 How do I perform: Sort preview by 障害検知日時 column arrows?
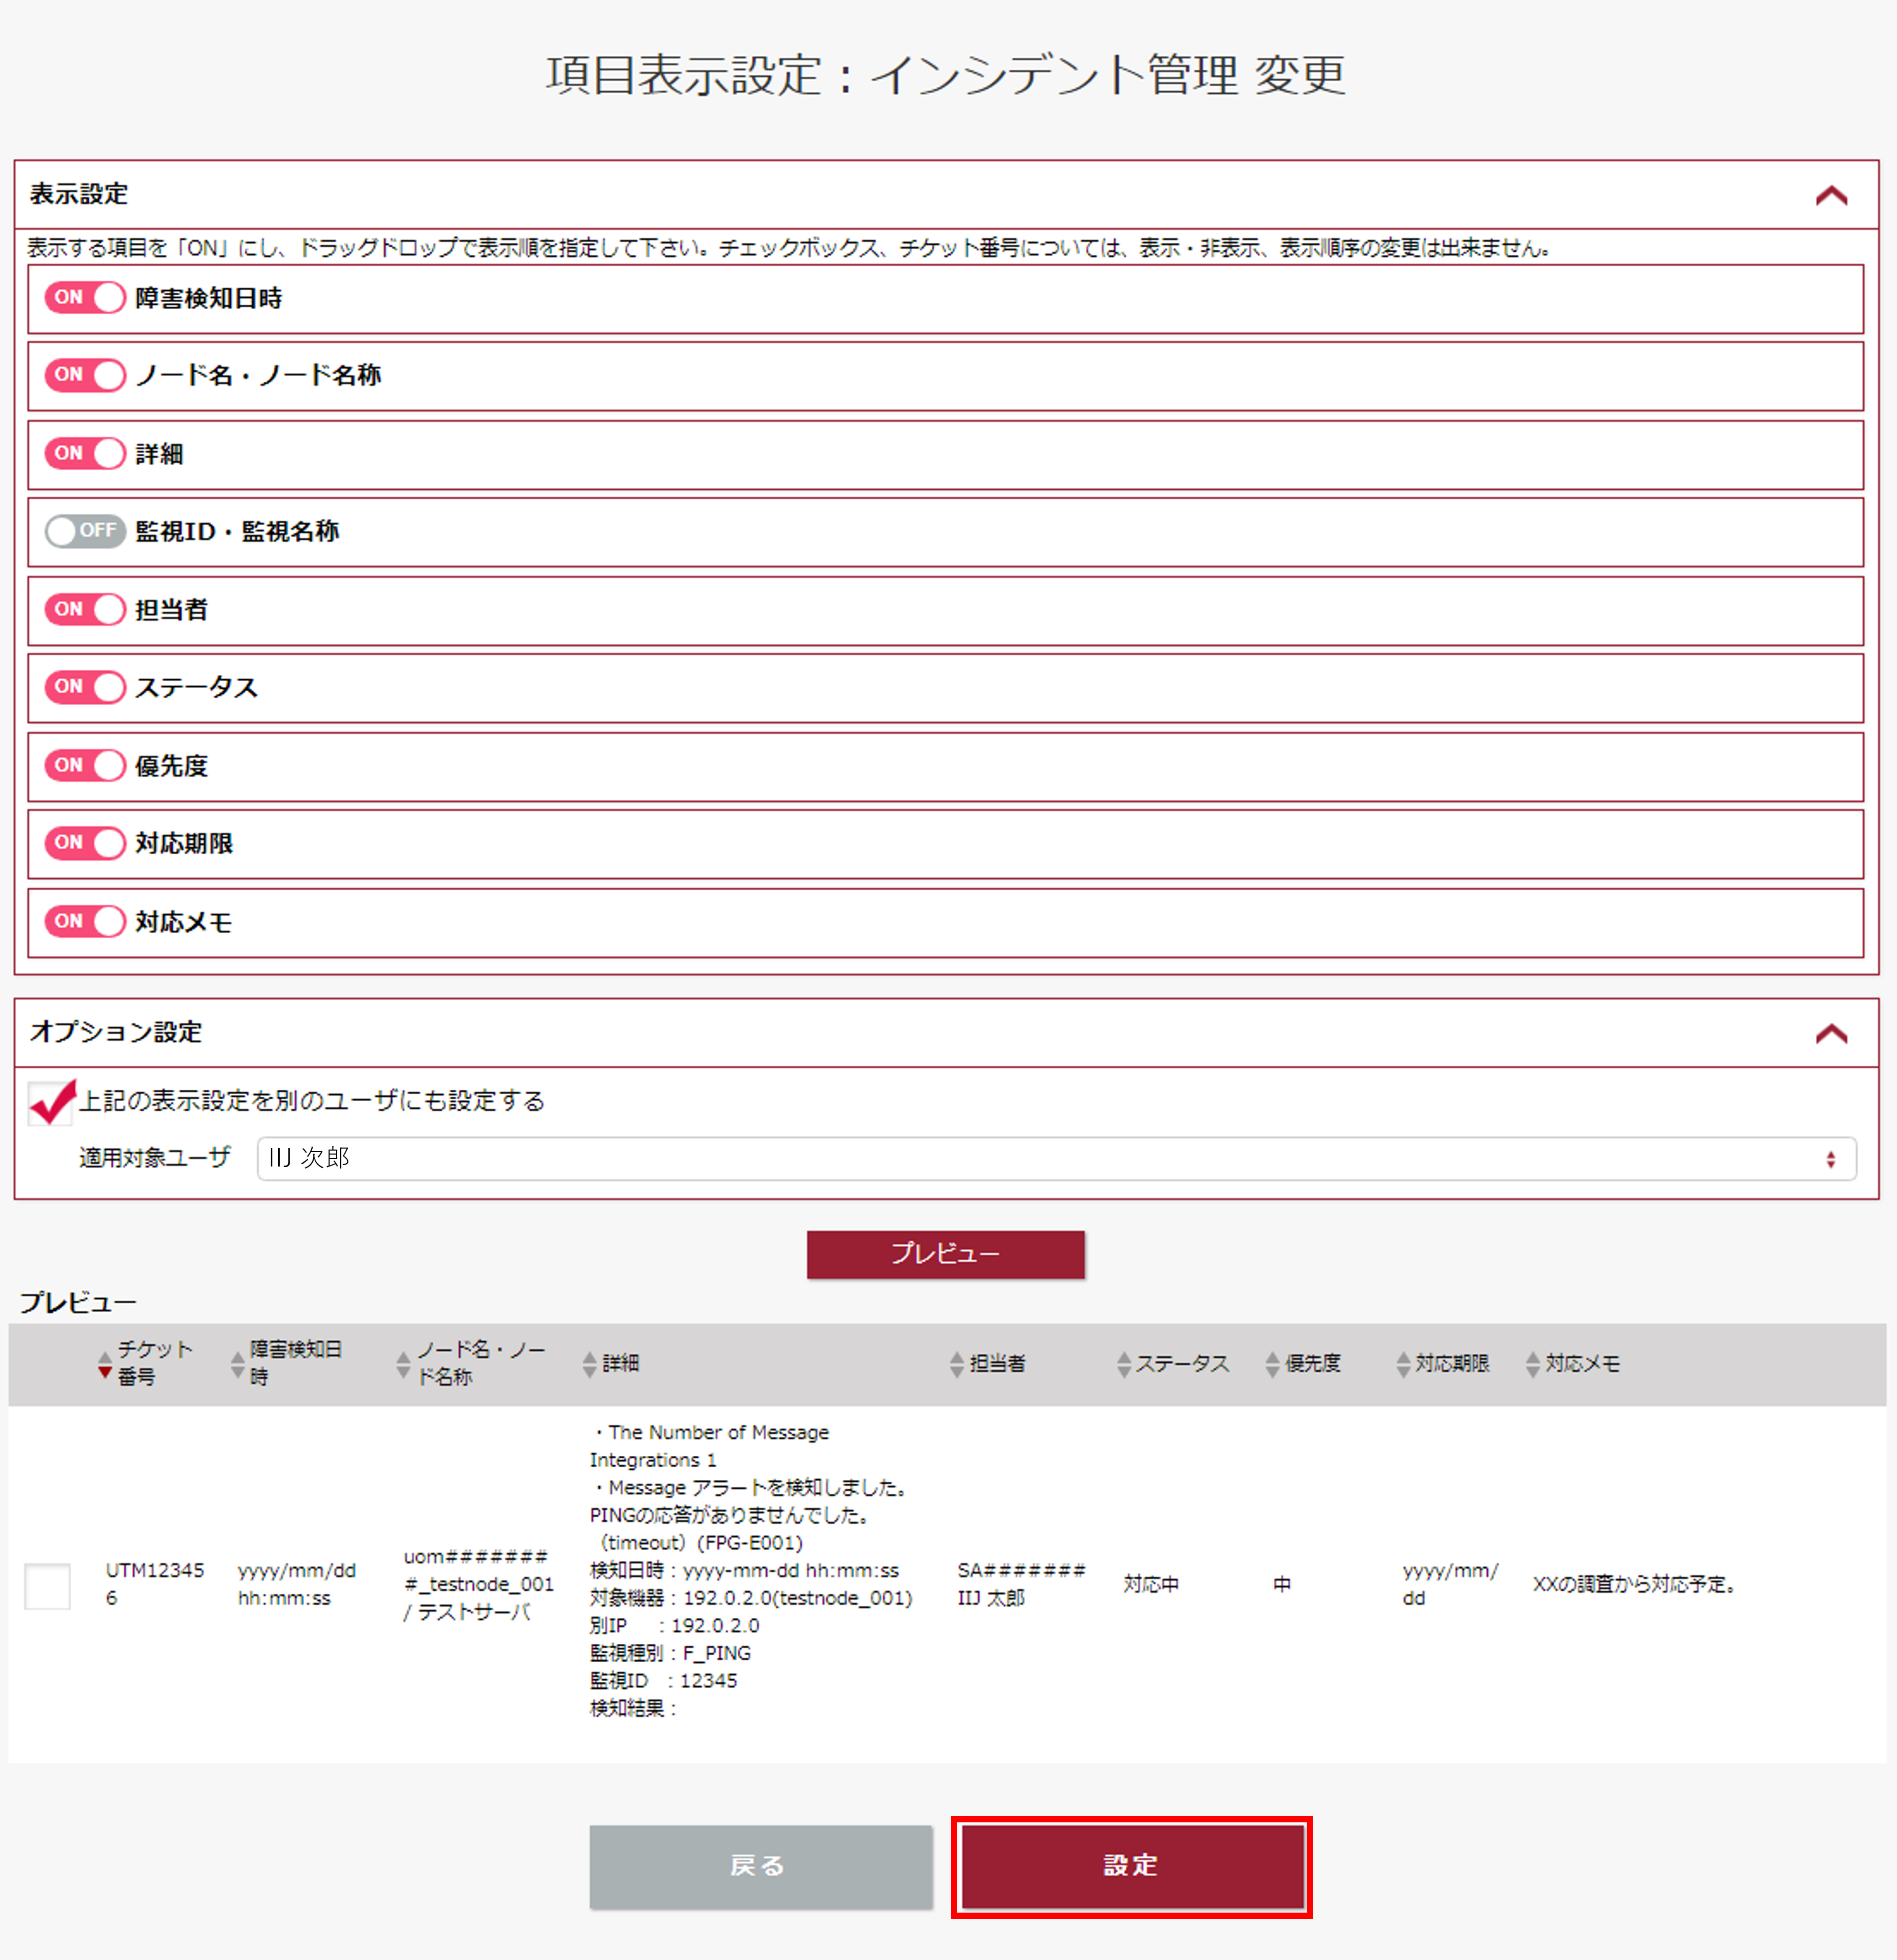coord(237,1364)
